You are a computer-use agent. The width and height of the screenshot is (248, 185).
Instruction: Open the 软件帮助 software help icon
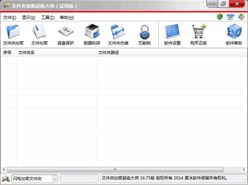(234, 34)
